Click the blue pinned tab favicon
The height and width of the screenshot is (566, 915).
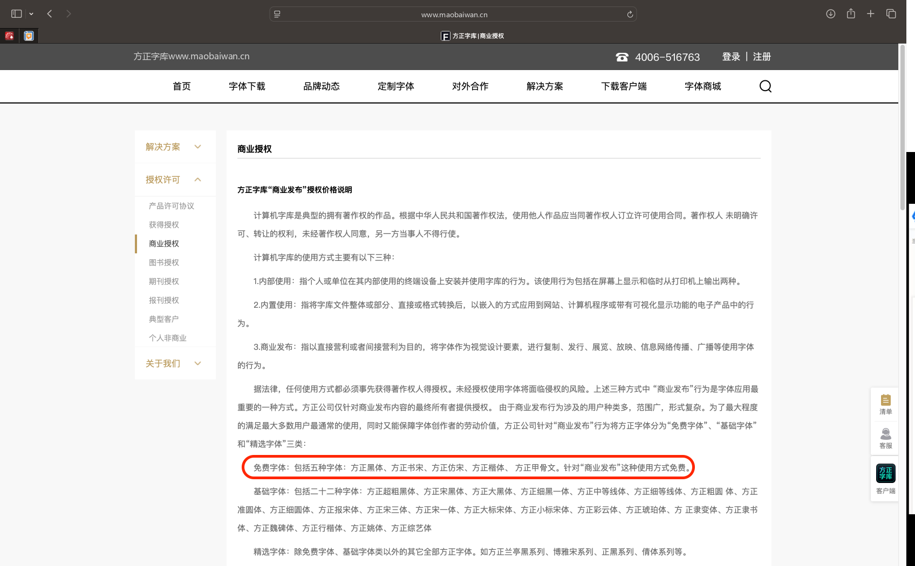pos(29,36)
